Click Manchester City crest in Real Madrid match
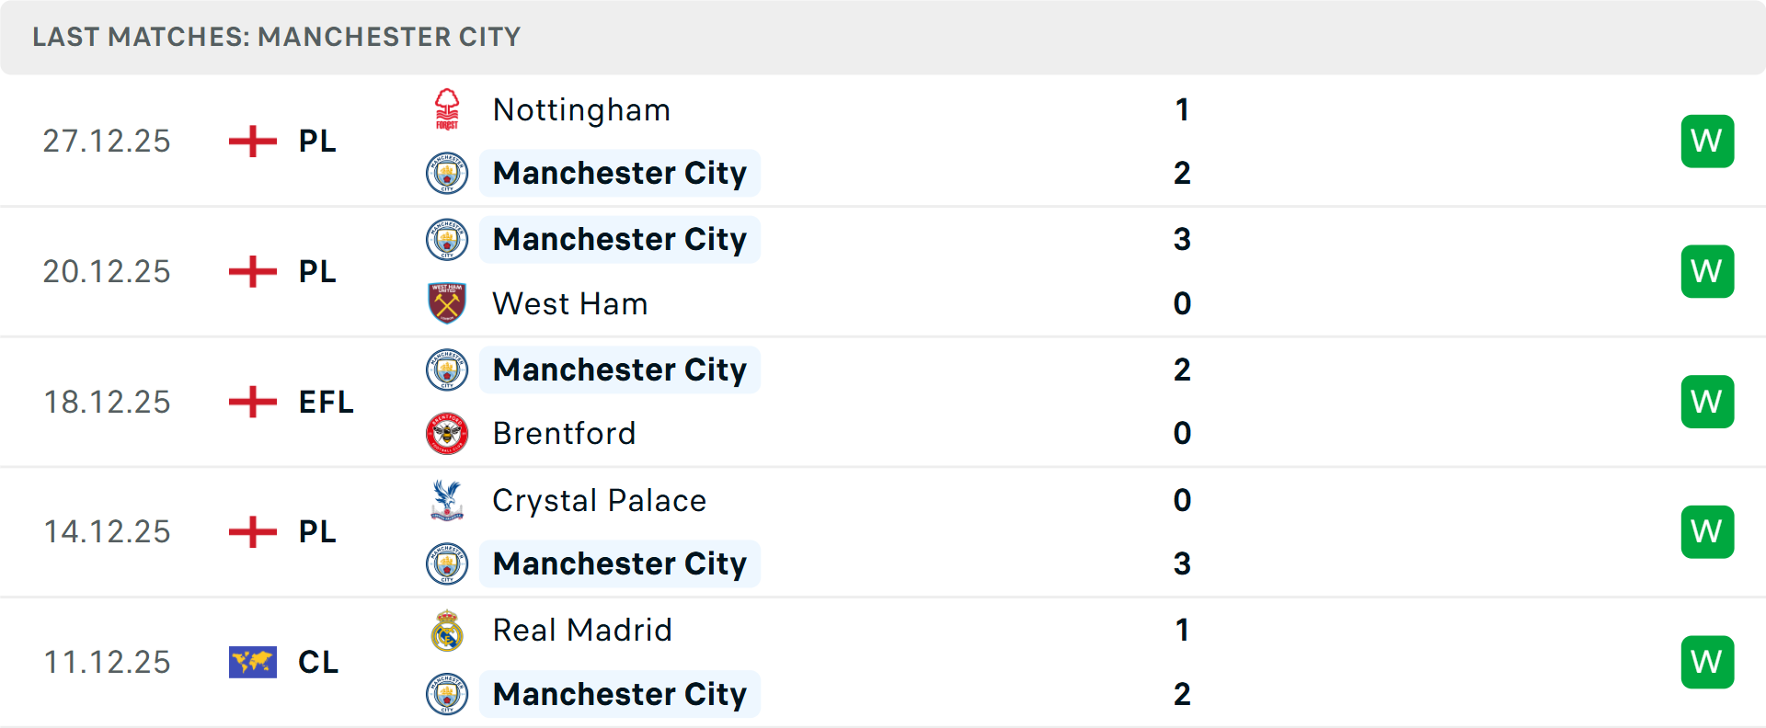1766x728 pixels. (447, 694)
